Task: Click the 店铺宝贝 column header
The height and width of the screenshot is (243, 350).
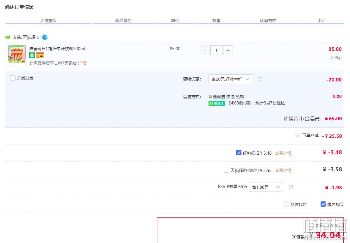Action: point(48,21)
